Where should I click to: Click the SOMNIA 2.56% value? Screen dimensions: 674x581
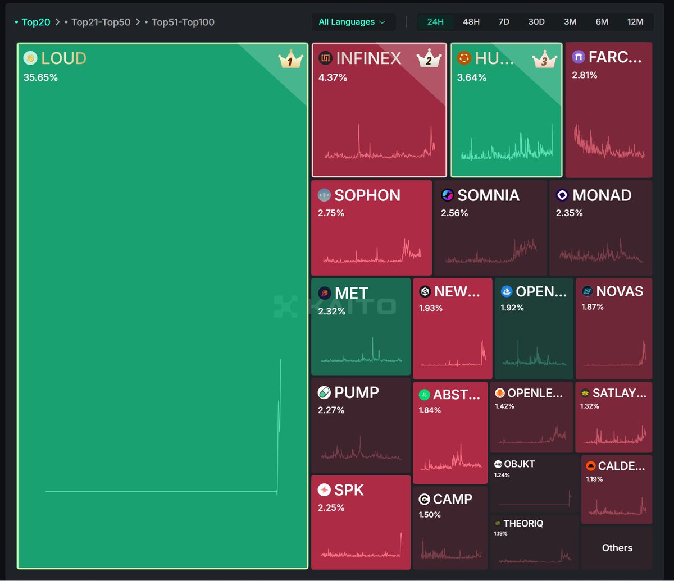point(454,213)
